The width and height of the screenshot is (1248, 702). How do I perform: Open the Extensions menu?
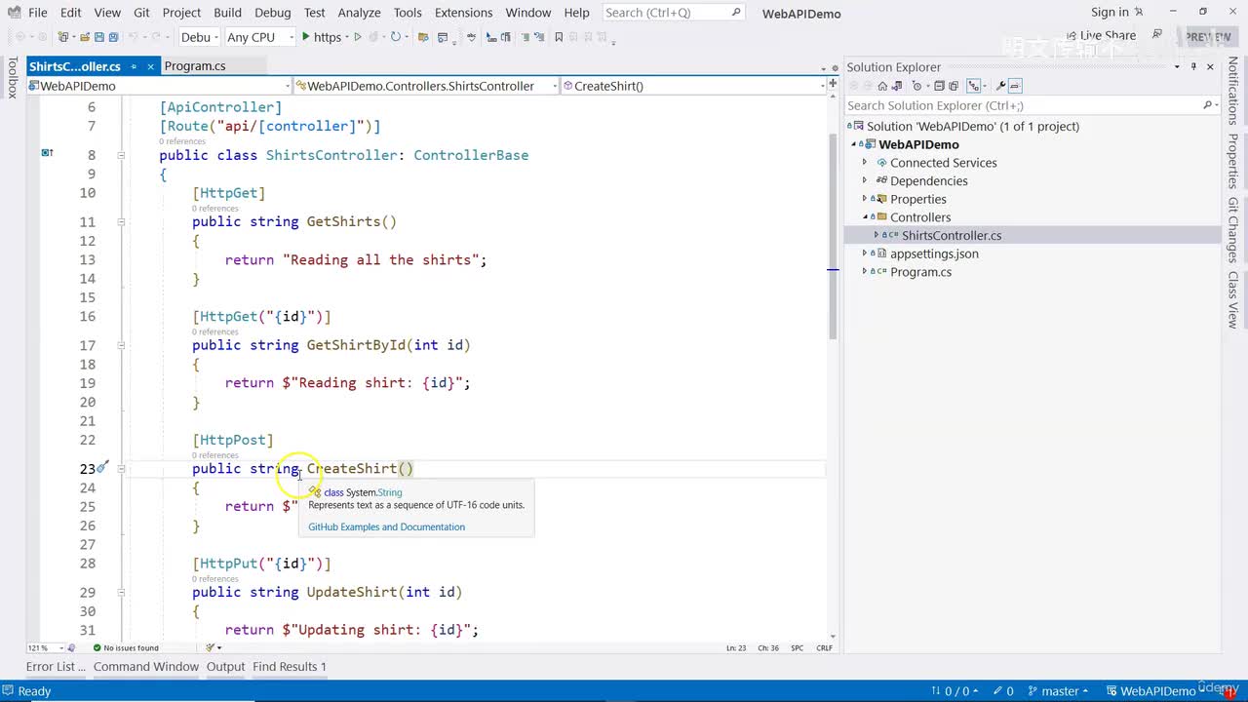tap(463, 13)
